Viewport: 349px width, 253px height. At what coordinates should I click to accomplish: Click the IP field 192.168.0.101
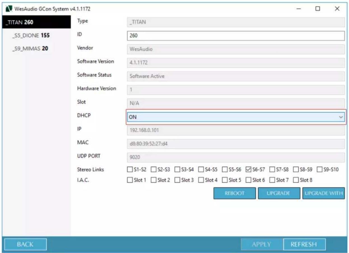coord(236,130)
